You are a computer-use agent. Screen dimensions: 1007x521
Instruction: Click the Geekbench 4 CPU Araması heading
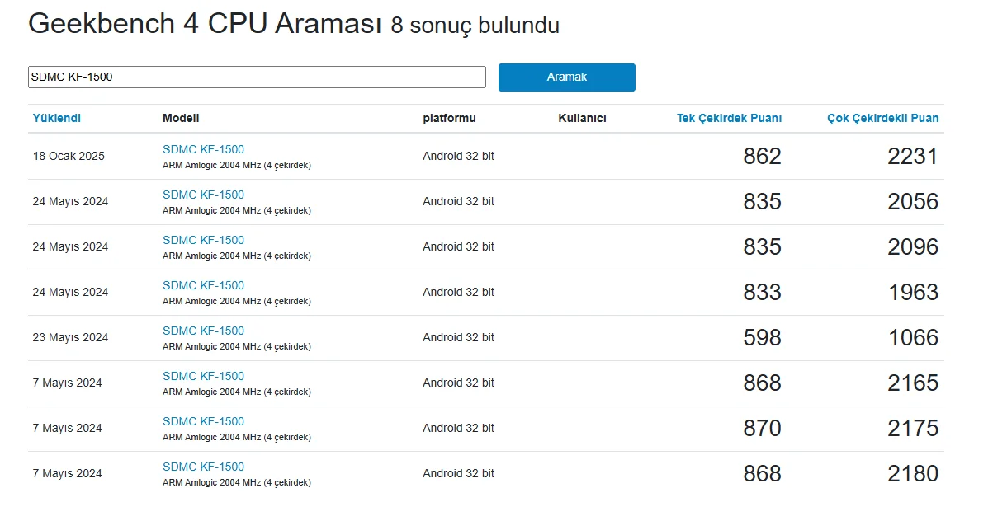(x=205, y=24)
